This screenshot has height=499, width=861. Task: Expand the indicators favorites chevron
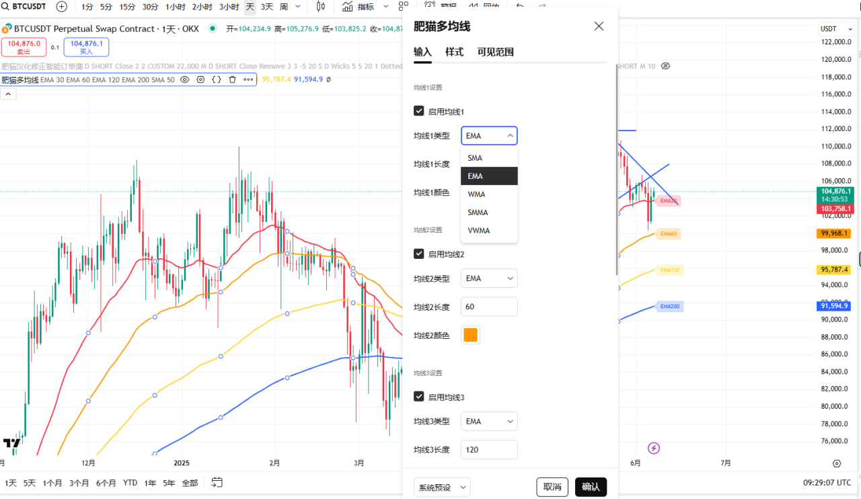tap(384, 7)
